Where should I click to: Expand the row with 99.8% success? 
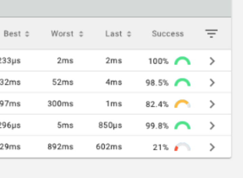tap(212, 125)
